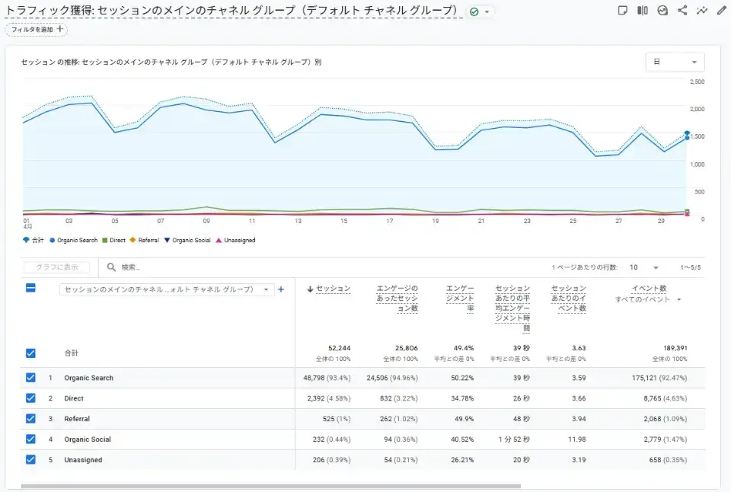Screen dimensions: 731x492
Task: Customize the report with the edit pencil
Action: (721, 10)
